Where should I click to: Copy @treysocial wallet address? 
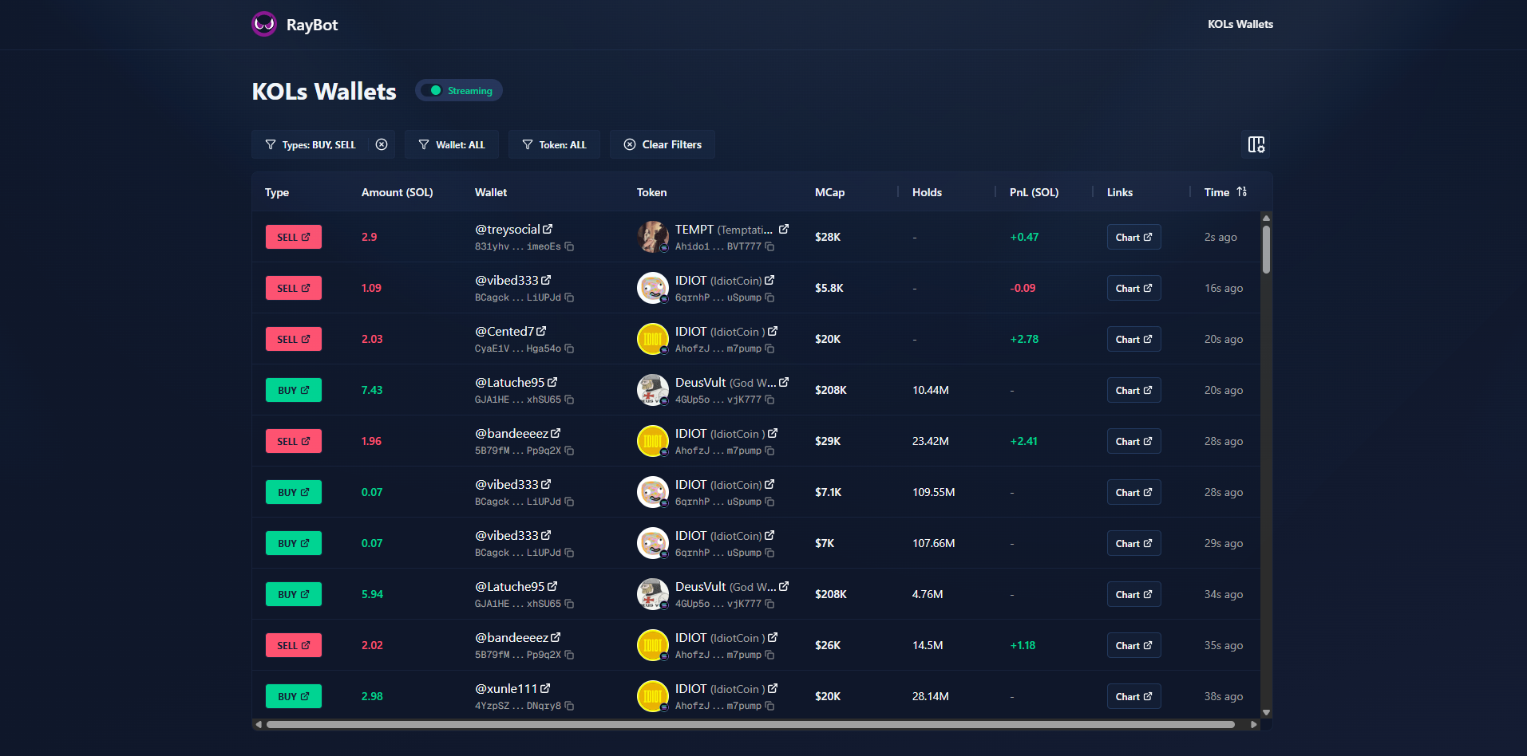pos(569,247)
